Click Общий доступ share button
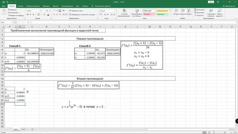Image resolution: width=238 pixels, height=134 pixels. pyautogui.click(x=229, y=6)
